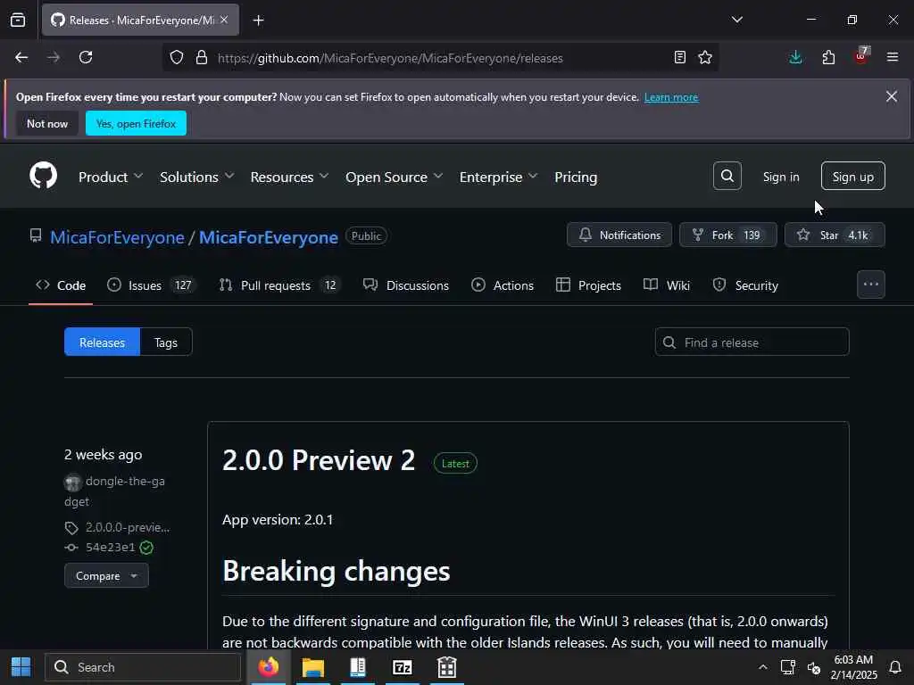Open the Pull requests tab
This screenshot has width=914, height=685.
(x=279, y=285)
